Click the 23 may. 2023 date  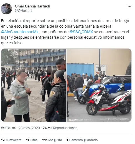point(29,128)
